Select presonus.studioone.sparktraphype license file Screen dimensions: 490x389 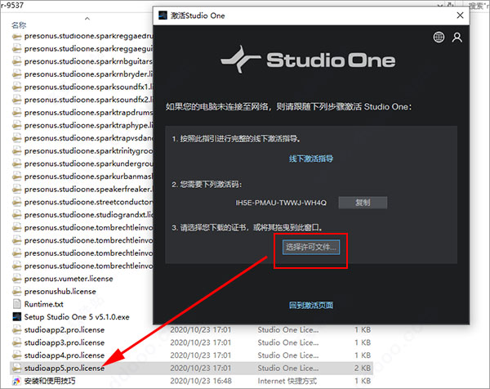89,125
